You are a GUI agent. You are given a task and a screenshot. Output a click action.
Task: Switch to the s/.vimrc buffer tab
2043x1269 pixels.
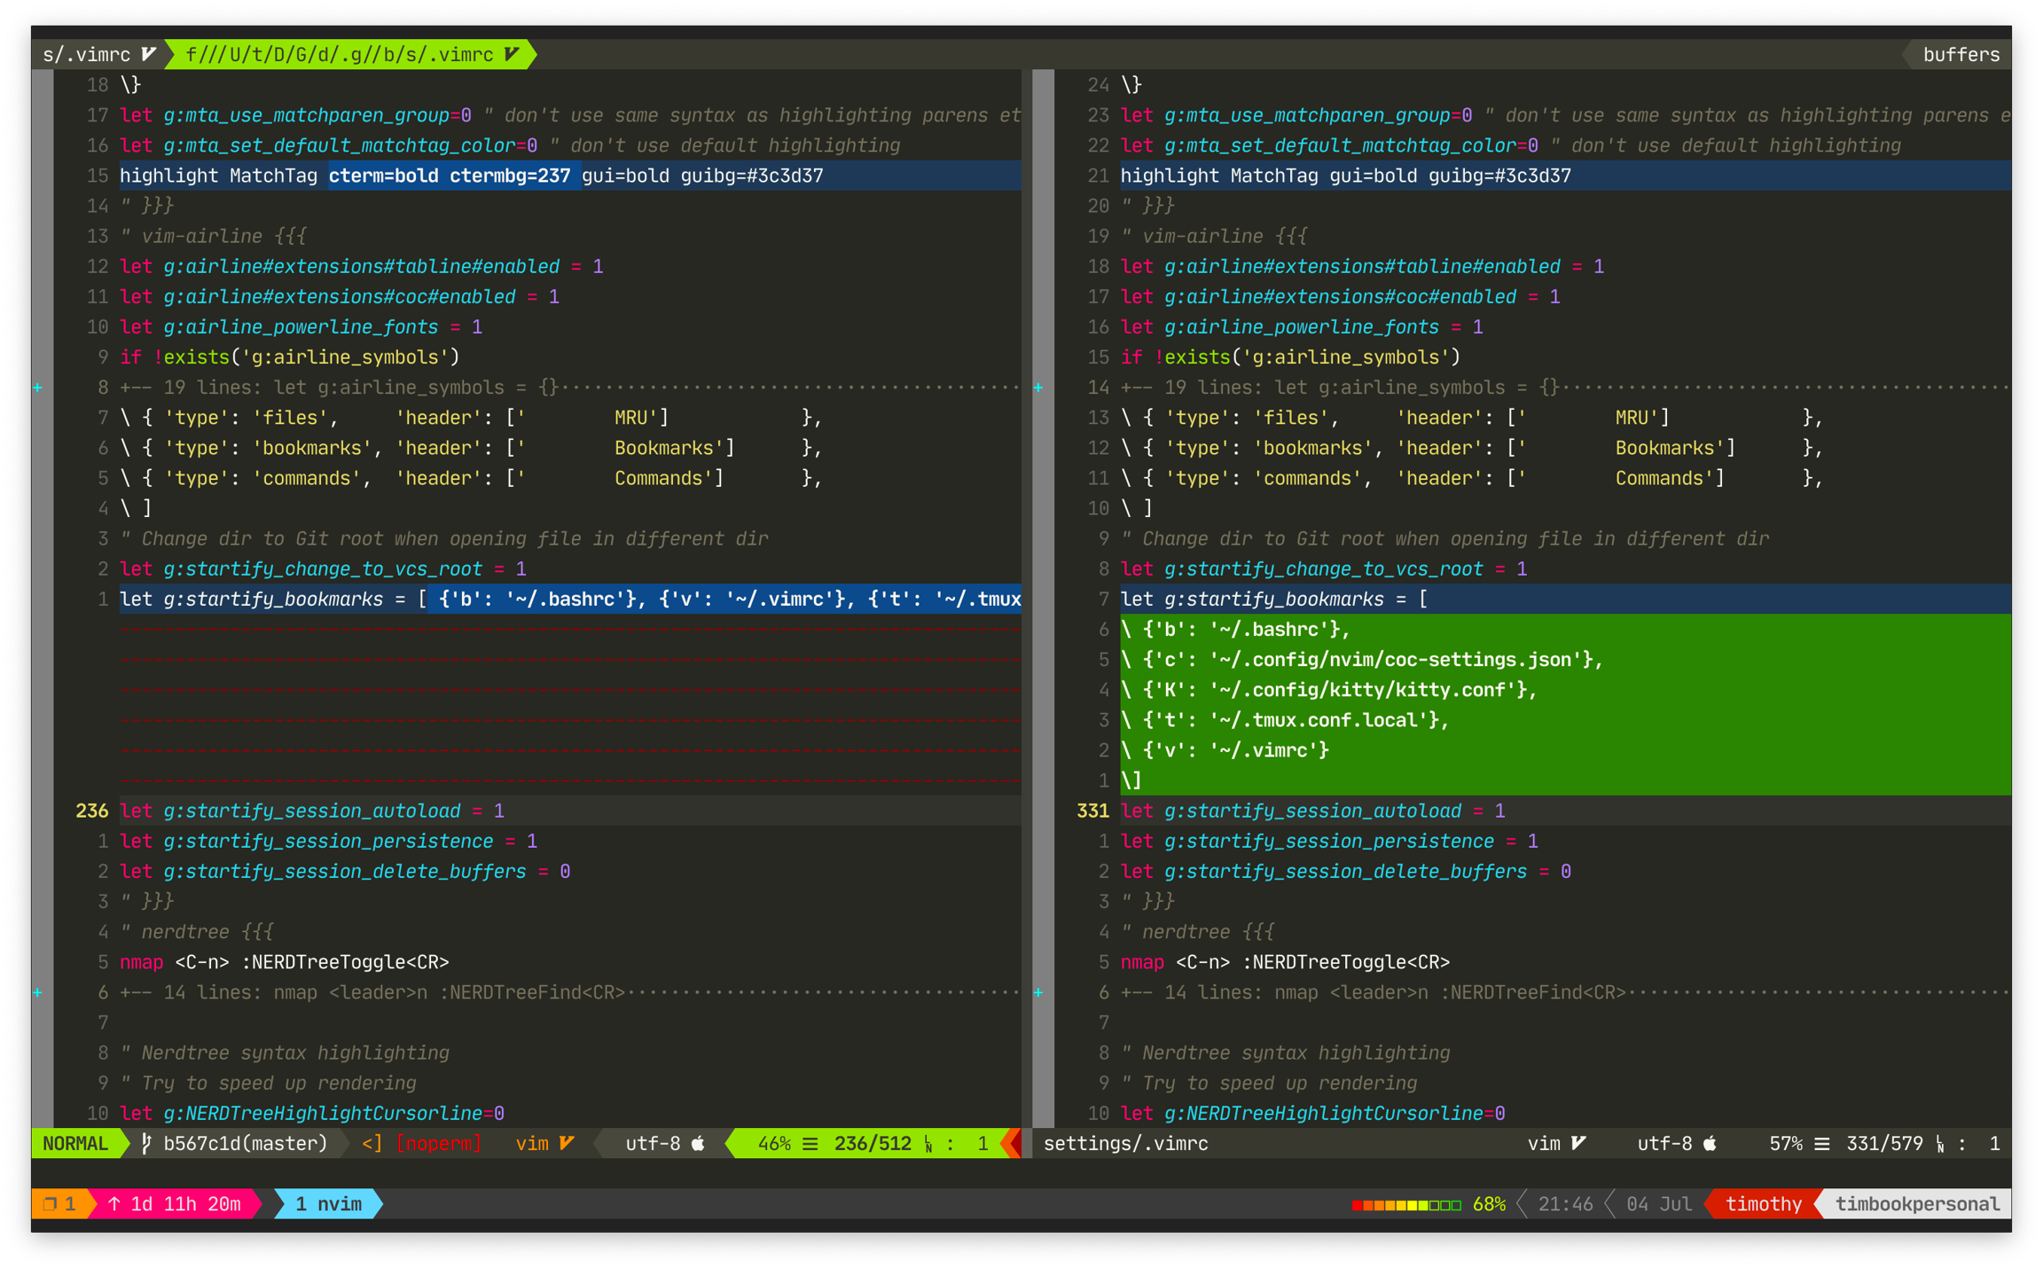[x=87, y=55]
